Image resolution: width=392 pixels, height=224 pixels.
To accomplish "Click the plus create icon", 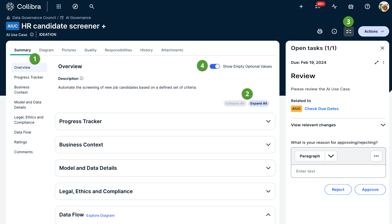I will click(x=301, y=6).
